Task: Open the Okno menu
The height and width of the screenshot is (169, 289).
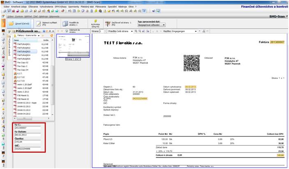Action: (131, 7)
